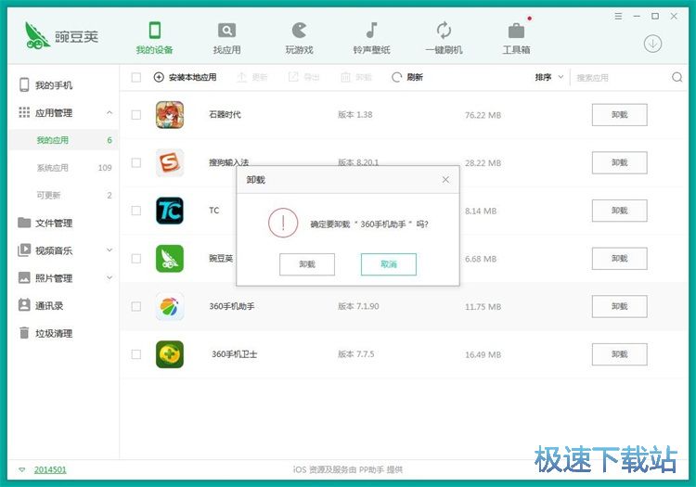
Task: Open the 工具箱 toolbox tab
Action: pyautogui.click(x=516, y=38)
